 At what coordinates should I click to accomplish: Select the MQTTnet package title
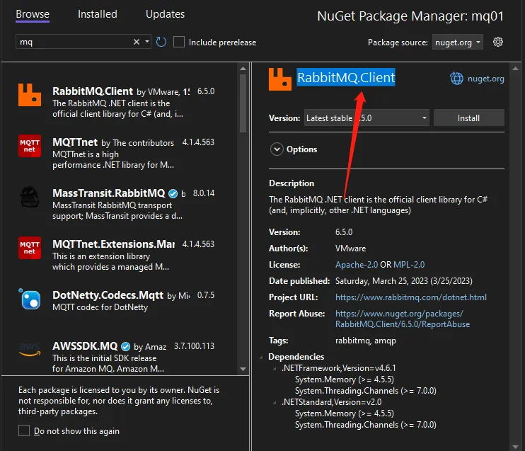point(75,142)
